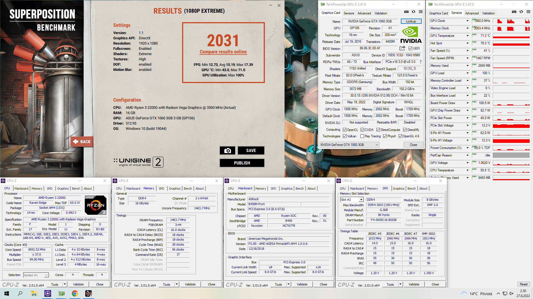Click the Bus Interface question mark icon
This screenshot has width=533, height=299.
[420, 62]
